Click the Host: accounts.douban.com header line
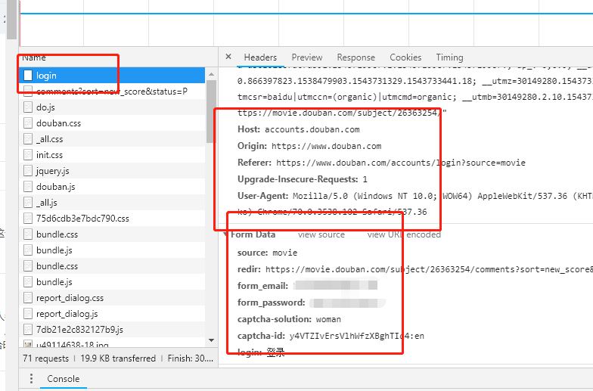This screenshot has width=593, height=391. tap(298, 129)
